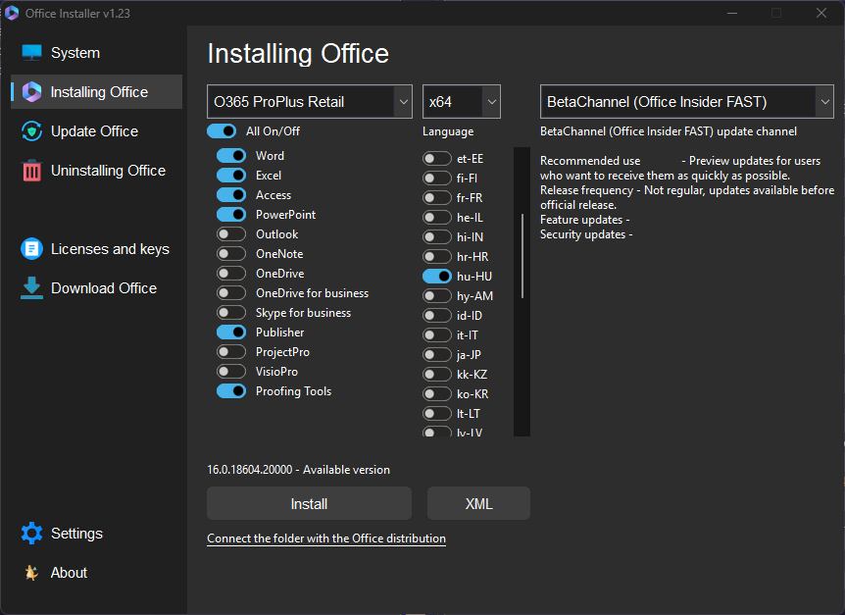Turn on the OneDrive switch
Screen dimensions: 845x615
tap(231, 274)
